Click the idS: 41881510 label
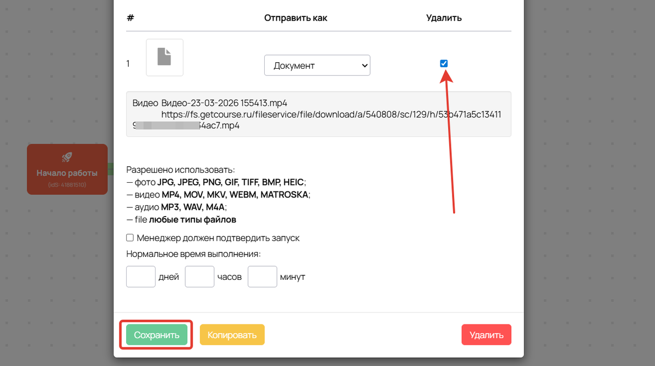655x366 pixels. [x=67, y=185]
